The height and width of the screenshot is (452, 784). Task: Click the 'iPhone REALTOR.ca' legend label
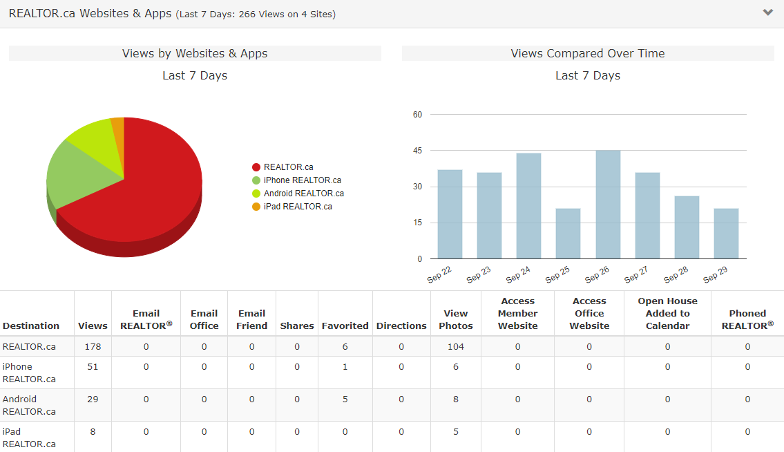pos(303,180)
